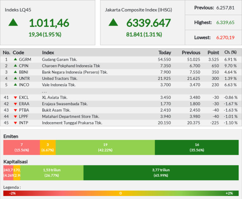242x199 pixels.
Task: Click Bank Negara Indonesia (Persero) Tbk. name
Action: 75,72
